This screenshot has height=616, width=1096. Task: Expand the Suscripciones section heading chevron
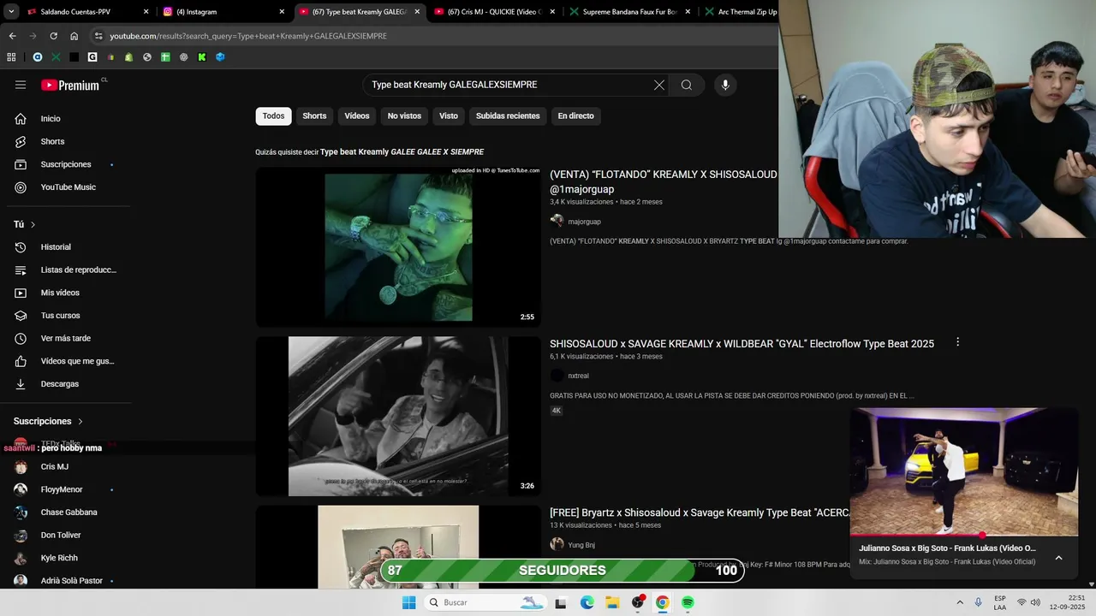click(80, 422)
